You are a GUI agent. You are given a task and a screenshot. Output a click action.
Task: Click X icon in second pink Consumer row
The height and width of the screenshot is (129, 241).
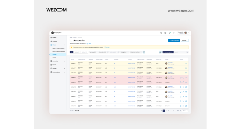[186, 82]
